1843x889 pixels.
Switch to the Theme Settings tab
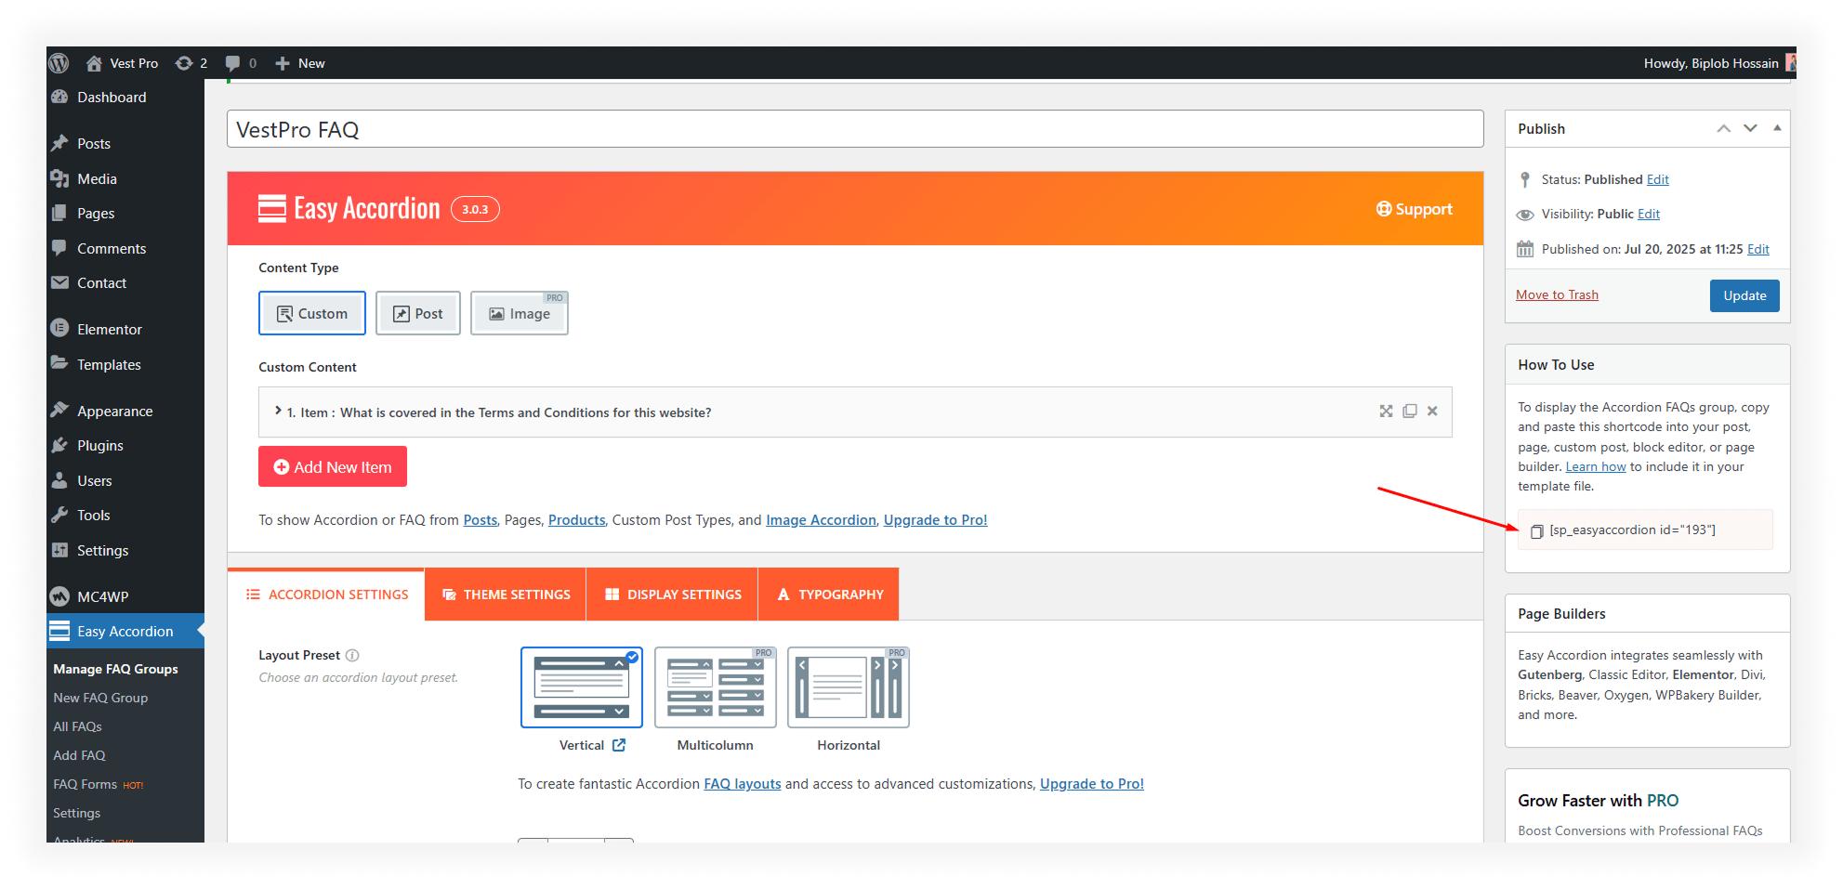click(x=506, y=595)
